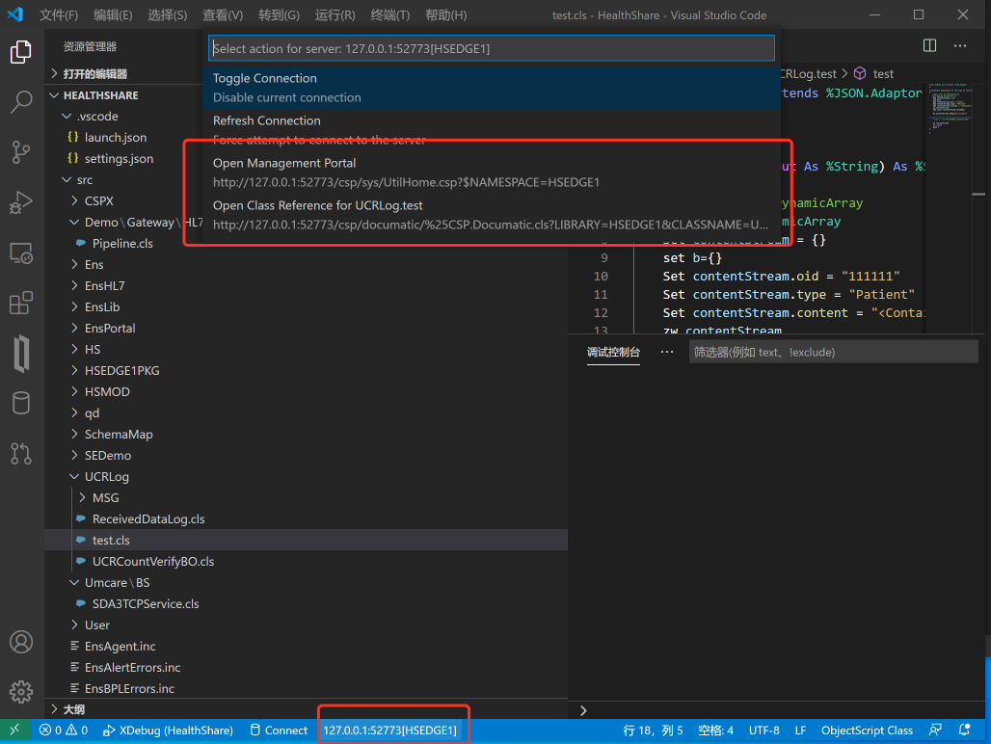This screenshot has height=744, width=991.
Task: Open the Accounts menu icon
Action: (x=21, y=642)
